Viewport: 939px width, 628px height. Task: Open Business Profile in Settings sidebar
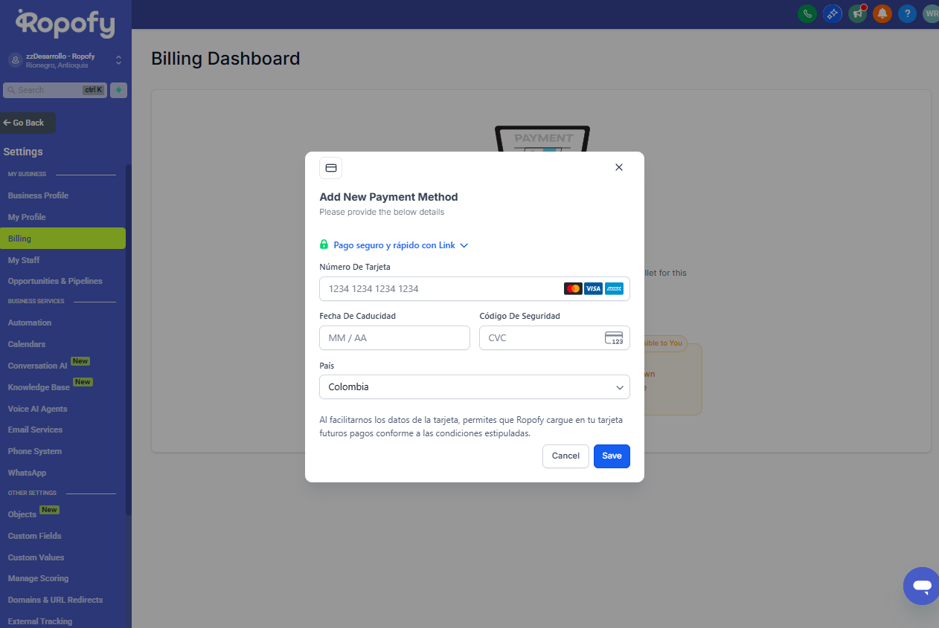pos(38,195)
